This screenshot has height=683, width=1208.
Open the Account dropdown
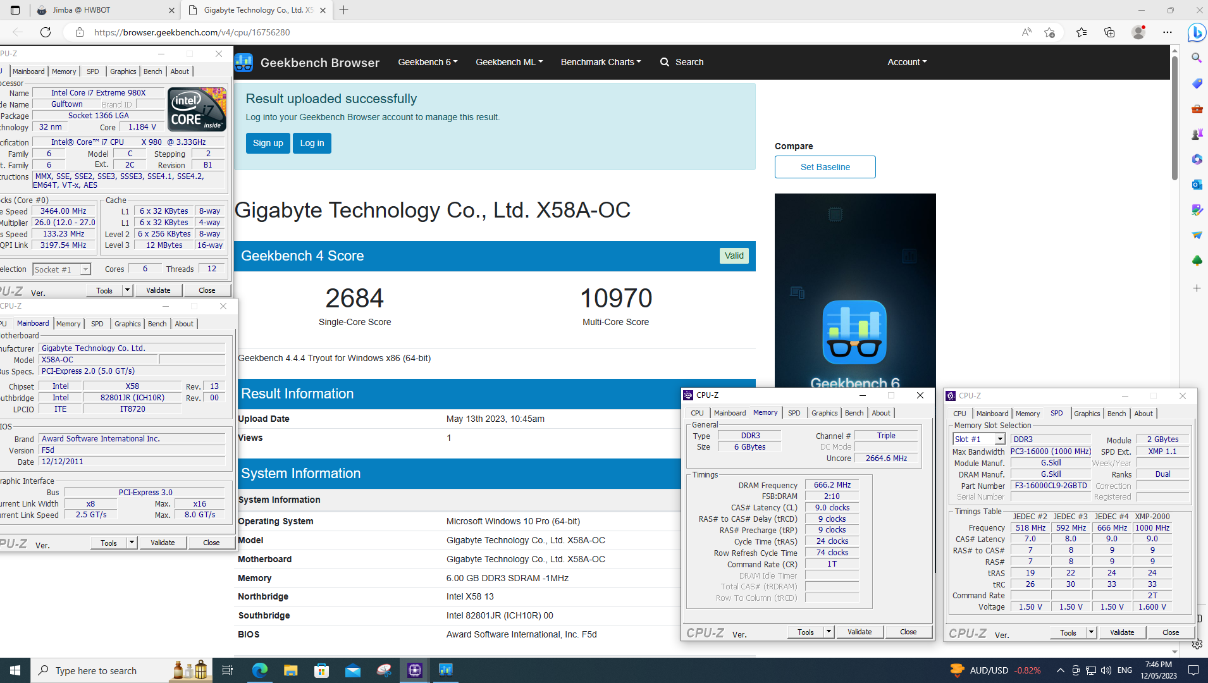pos(907,62)
